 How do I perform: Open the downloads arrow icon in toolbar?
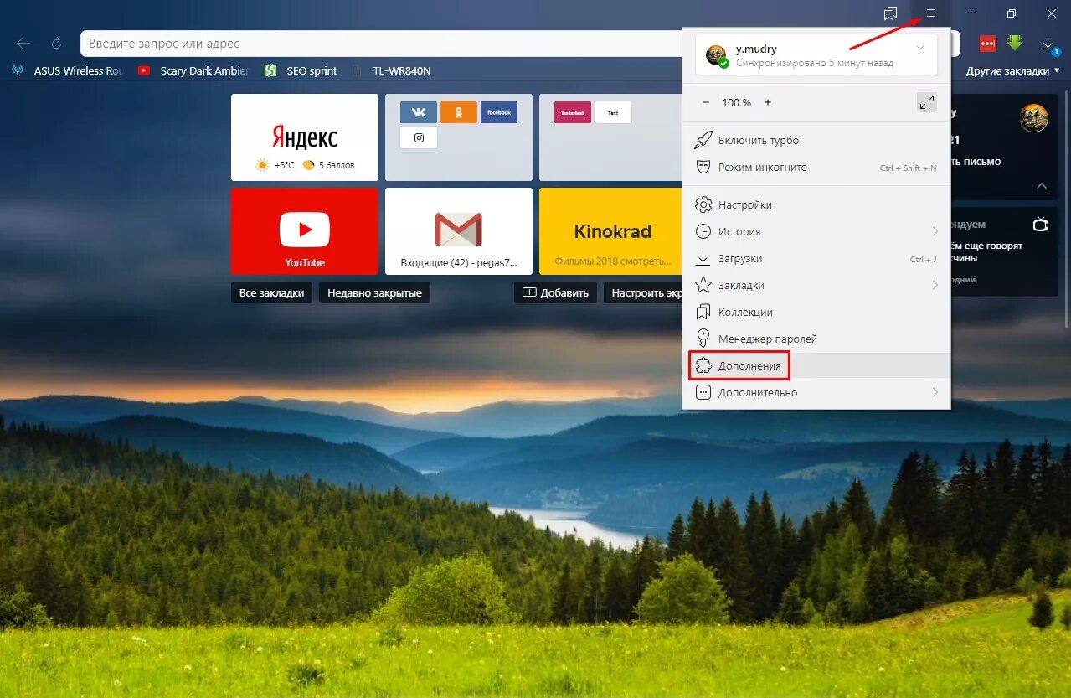[x=1048, y=44]
